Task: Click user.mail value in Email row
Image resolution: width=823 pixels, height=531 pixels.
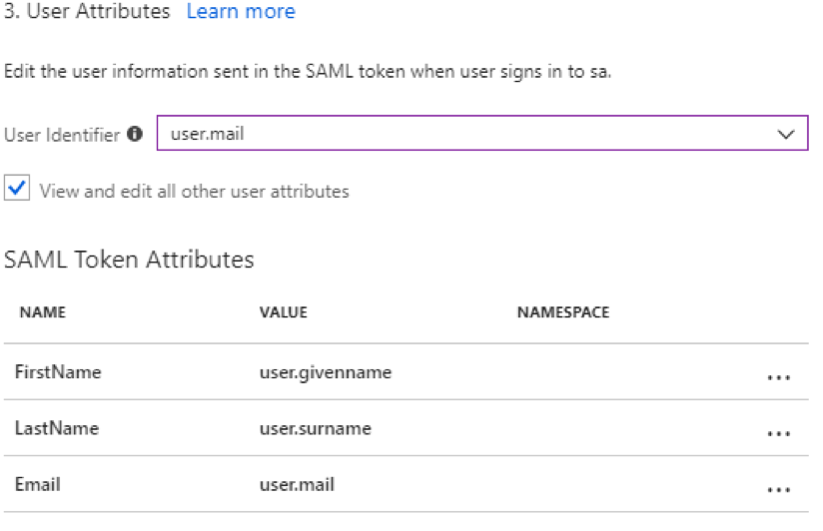Action: pos(297,484)
